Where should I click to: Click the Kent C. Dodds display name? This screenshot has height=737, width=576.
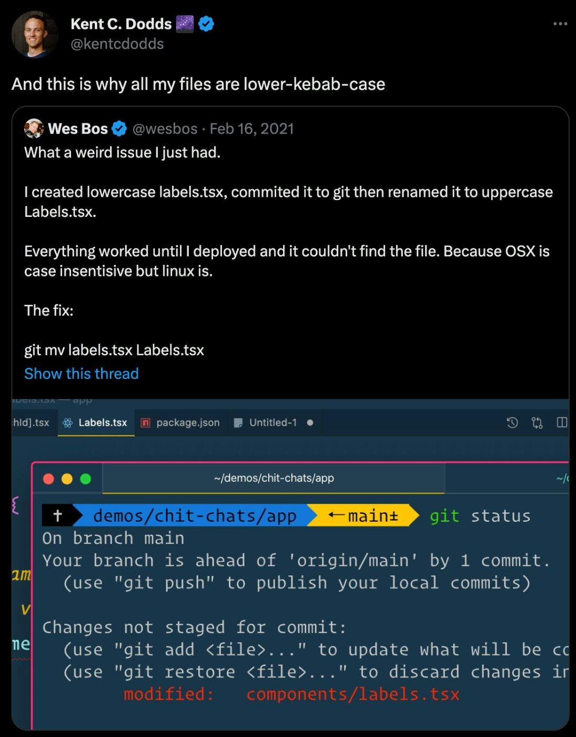coord(121,24)
